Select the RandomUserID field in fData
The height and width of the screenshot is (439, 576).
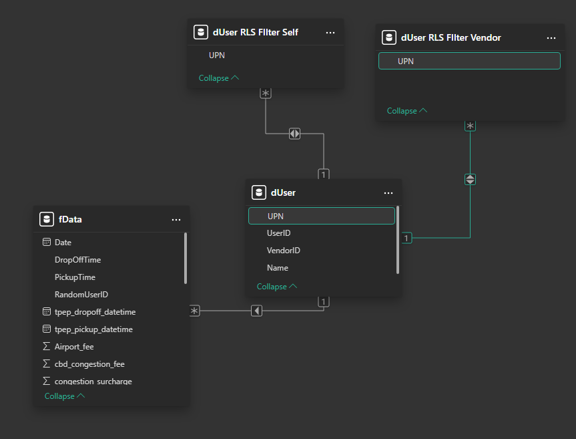pos(81,295)
